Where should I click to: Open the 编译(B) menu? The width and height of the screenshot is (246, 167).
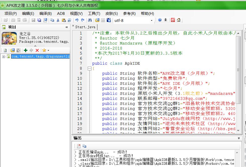tap(45, 14)
